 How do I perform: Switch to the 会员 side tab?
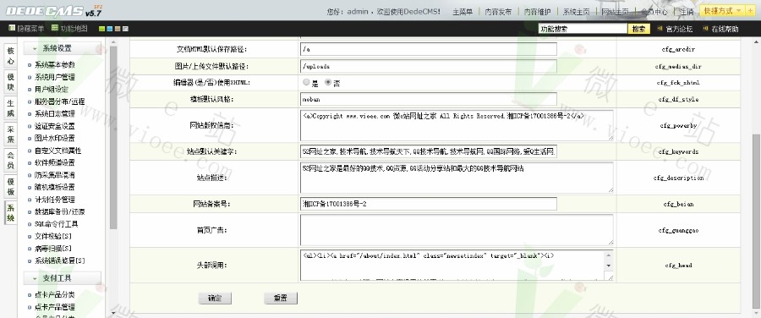tap(11, 161)
